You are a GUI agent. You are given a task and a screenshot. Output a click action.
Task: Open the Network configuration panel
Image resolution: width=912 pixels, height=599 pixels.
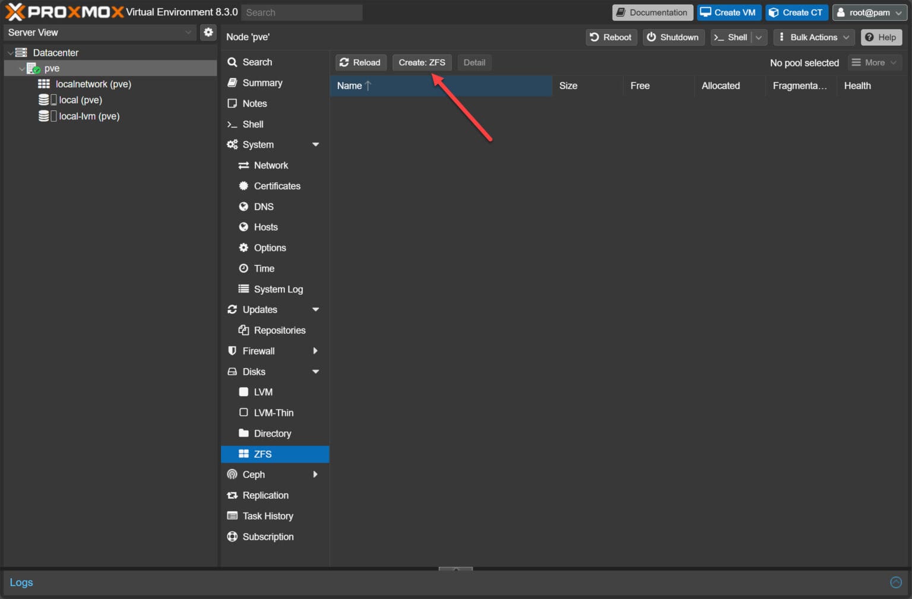tap(270, 165)
